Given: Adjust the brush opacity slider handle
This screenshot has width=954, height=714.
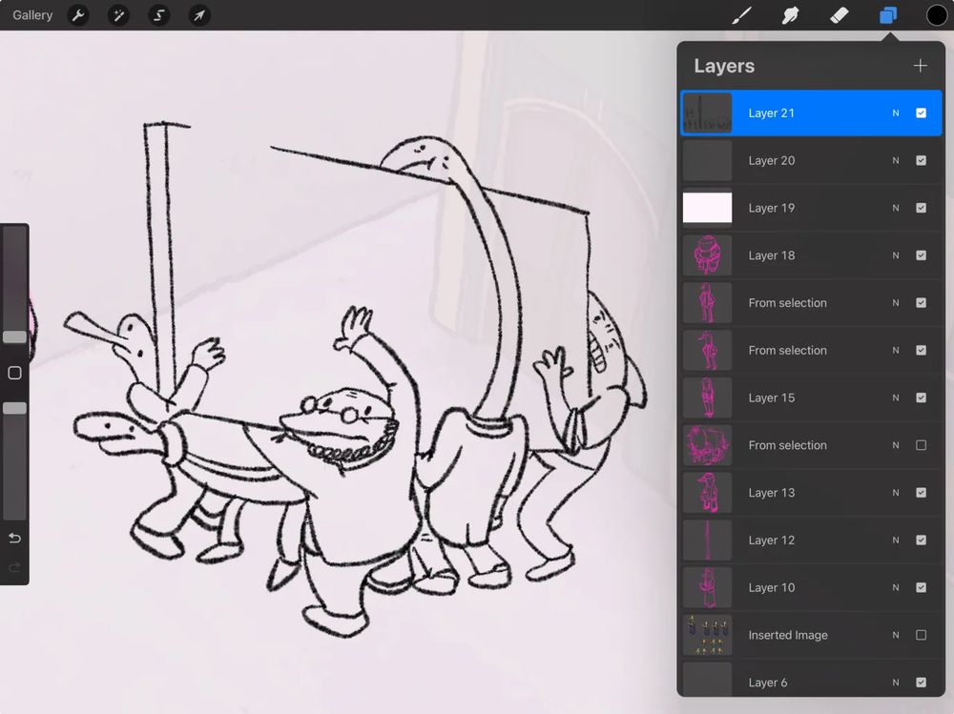Looking at the screenshot, I should (14, 408).
